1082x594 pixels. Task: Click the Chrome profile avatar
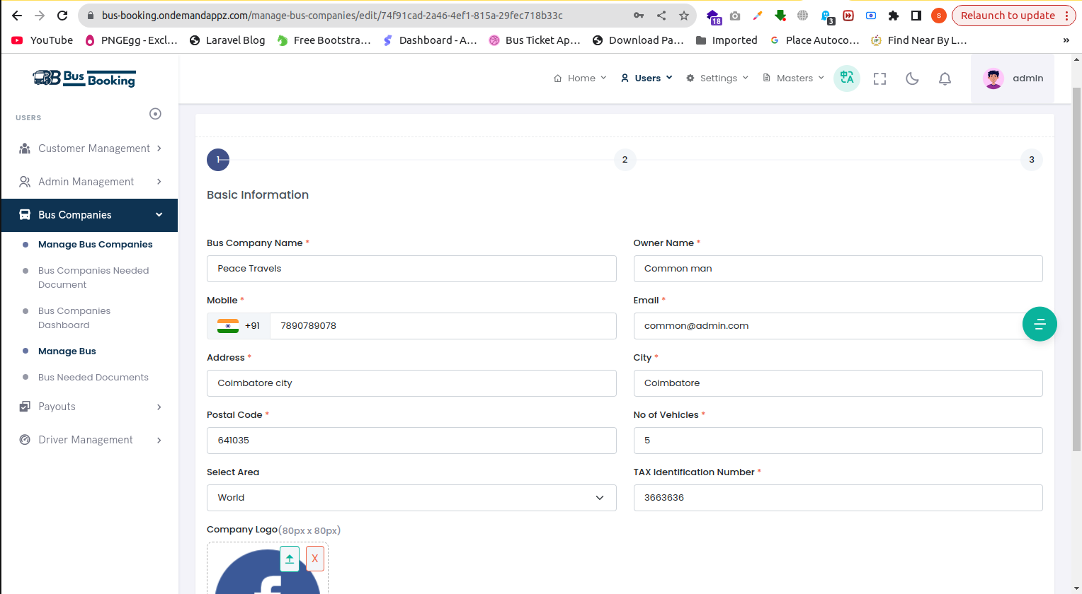pyautogui.click(x=939, y=16)
